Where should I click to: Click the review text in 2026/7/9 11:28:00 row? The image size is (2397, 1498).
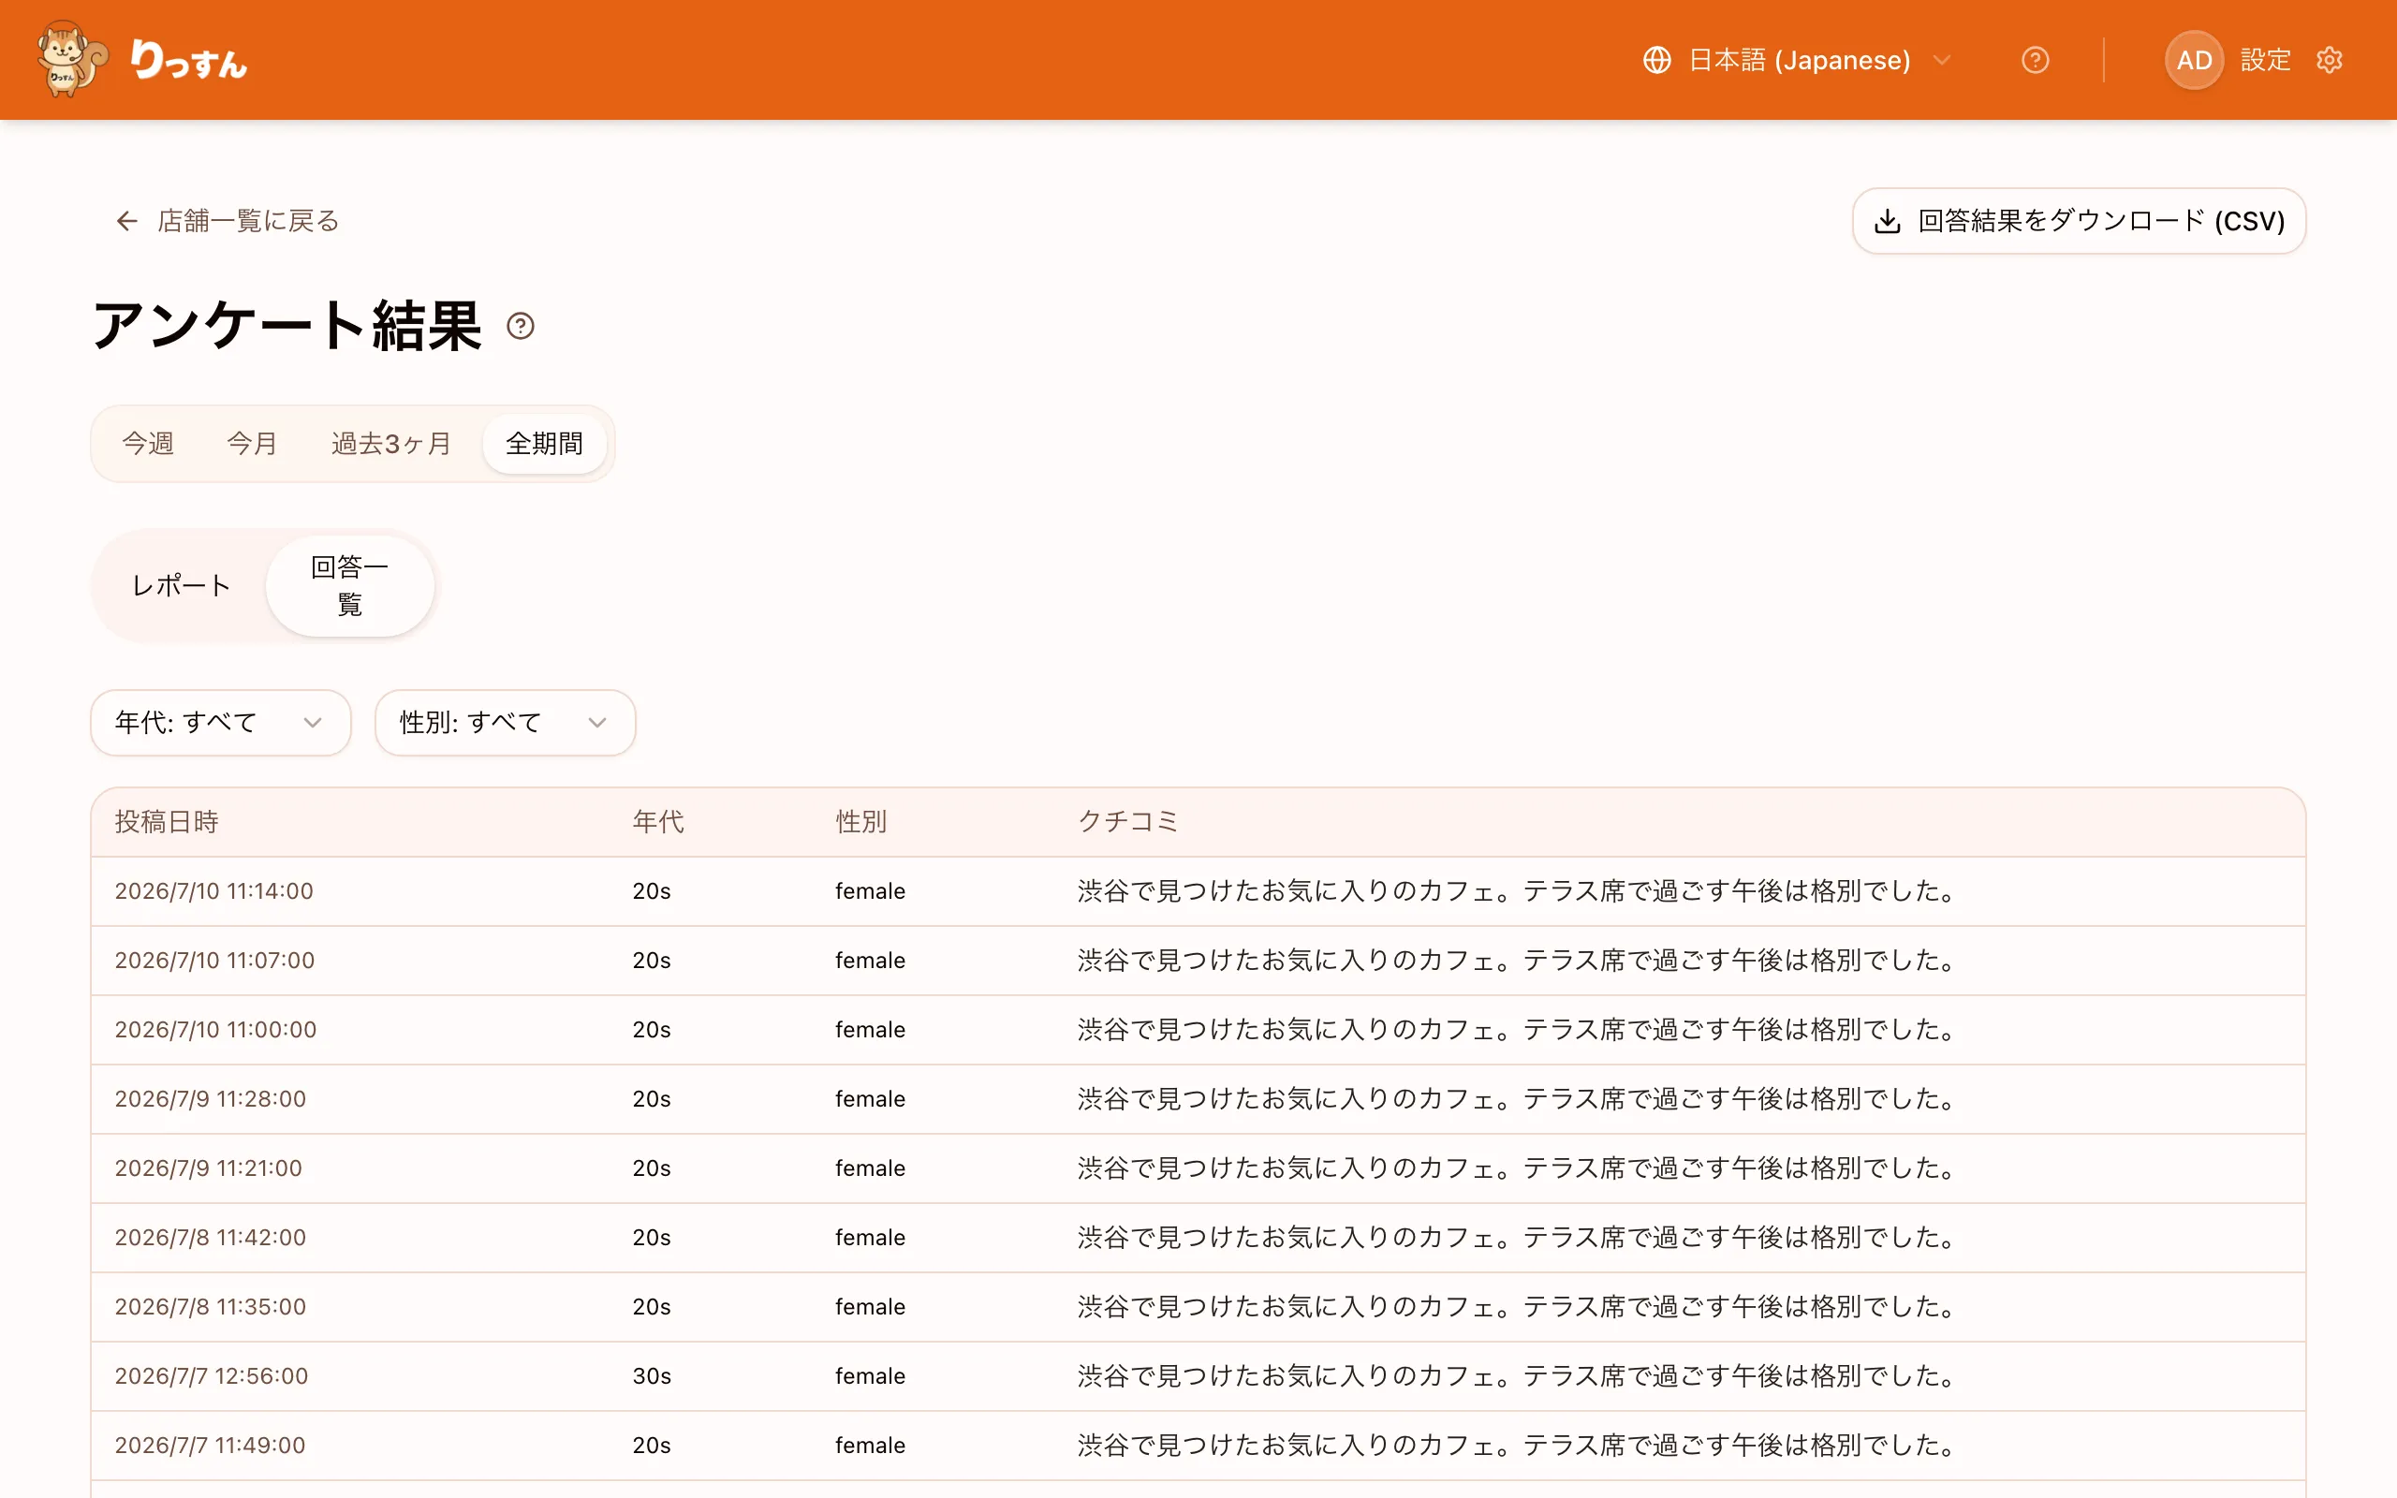point(1519,1099)
